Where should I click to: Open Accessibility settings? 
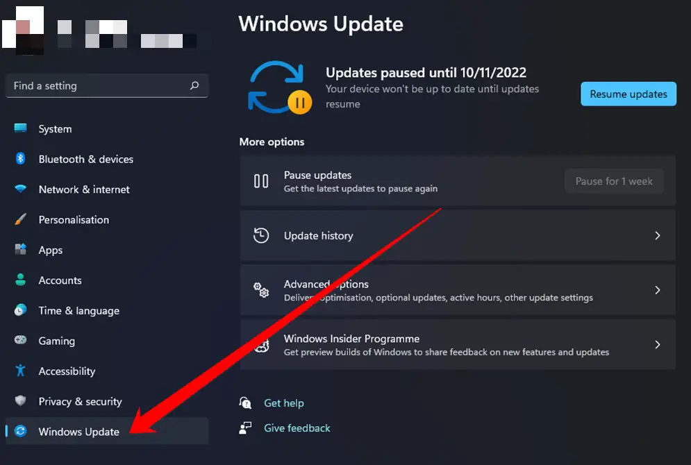pos(107,371)
